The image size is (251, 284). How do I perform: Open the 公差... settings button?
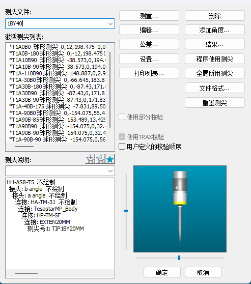pyautogui.click(x=149, y=44)
